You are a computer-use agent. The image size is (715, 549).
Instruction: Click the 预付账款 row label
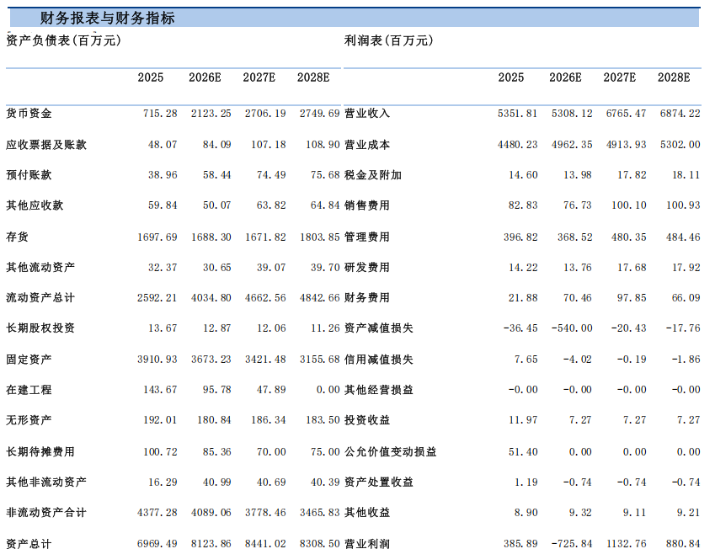pos(29,174)
